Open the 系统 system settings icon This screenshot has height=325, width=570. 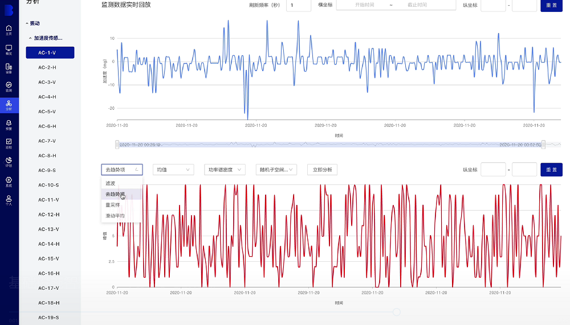pos(9,181)
